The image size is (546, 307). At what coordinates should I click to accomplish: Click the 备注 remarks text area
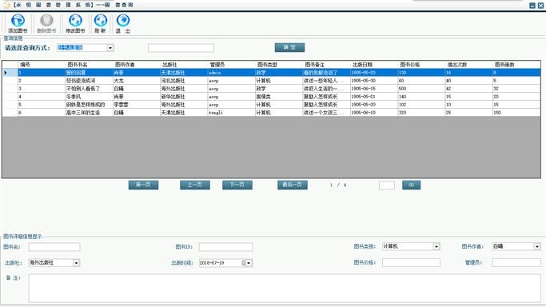[x=285, y=288]
